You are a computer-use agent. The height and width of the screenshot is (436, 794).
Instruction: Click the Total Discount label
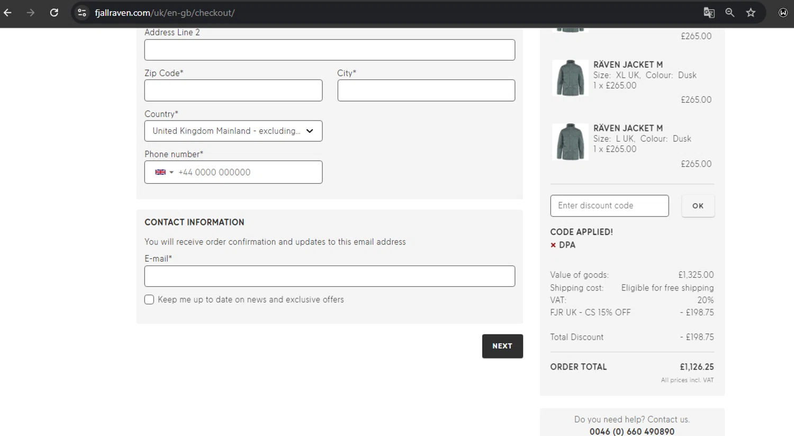(x=577, y=337)
